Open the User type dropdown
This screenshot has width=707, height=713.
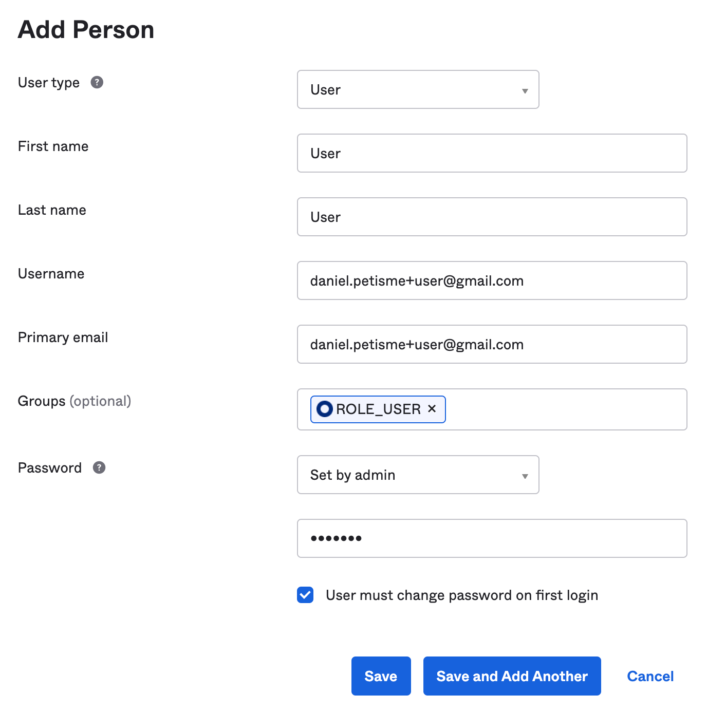click(x=417, y=90)
